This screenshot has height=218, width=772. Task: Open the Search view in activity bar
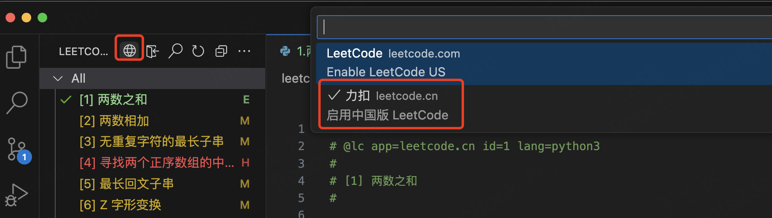pyautogui.click(x=17, y=103)
